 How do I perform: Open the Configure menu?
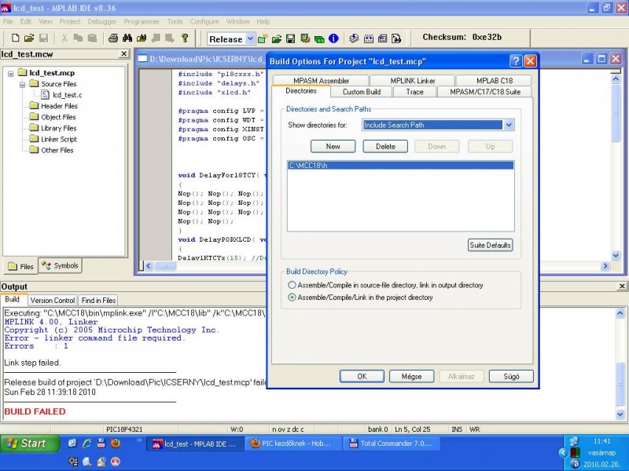pos(204,22)
